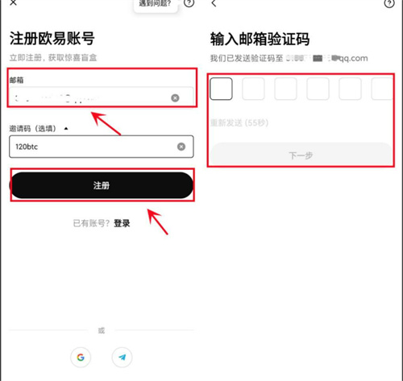The height and width of the screenshot is (381, 403).
Task: Tap the black 注册 button
Action: click(x=102, y=185)
